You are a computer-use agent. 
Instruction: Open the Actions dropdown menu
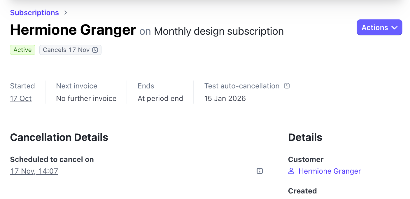(379, 27)
